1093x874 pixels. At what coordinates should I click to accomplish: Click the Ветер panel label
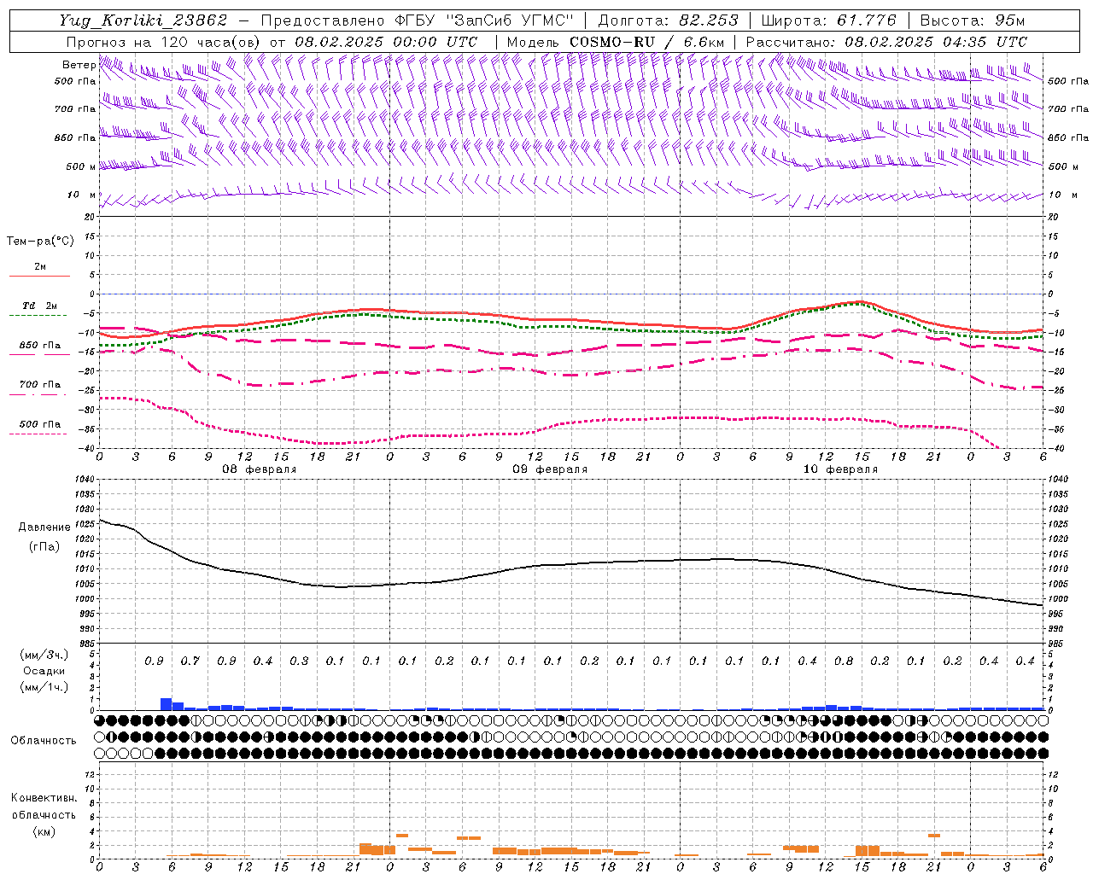(79, 65)
